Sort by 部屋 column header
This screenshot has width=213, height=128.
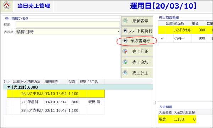83,82
